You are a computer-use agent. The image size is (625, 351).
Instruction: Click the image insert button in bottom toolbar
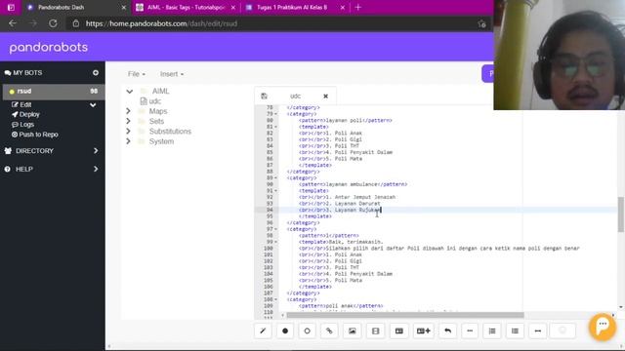[x=352, y=331]
